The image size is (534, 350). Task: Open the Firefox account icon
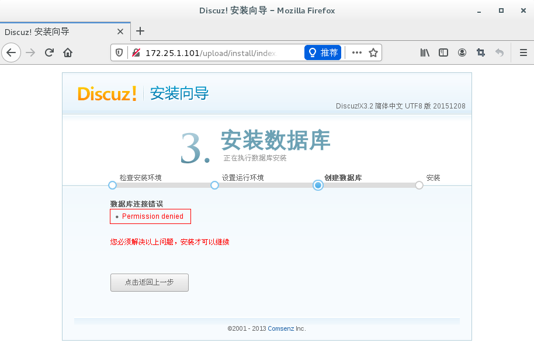462,52
